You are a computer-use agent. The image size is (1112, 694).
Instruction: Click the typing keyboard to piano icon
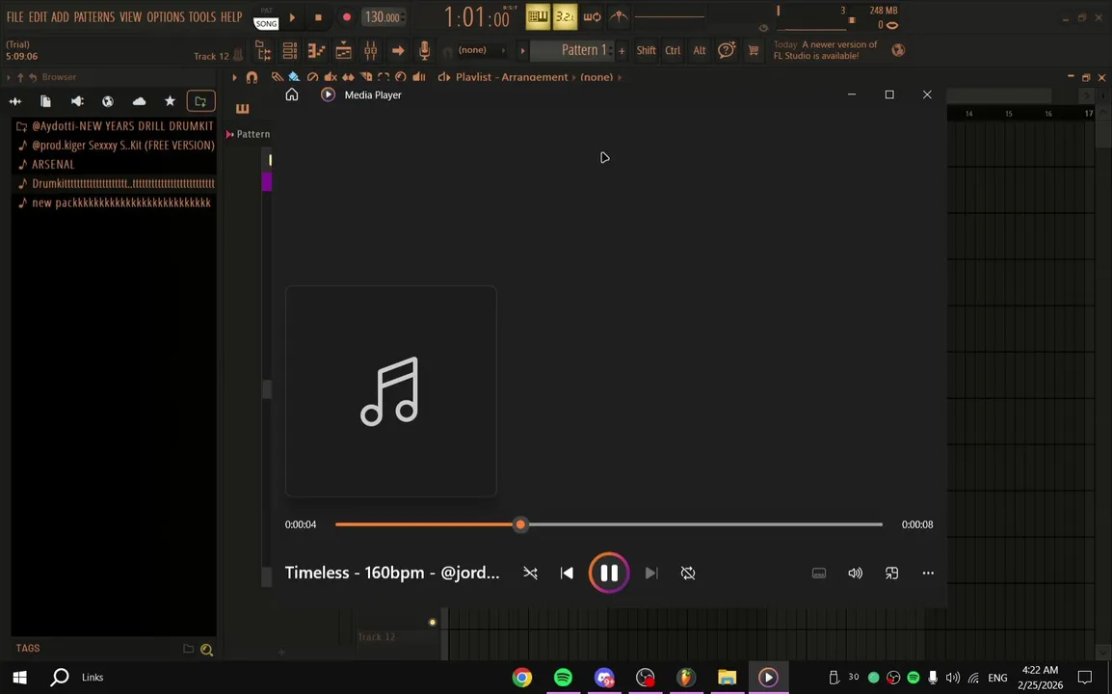[x=538, y=17]
